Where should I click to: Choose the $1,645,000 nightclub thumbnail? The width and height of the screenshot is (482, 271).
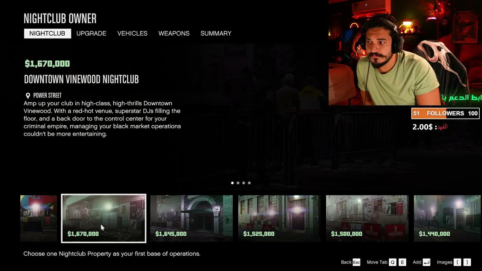(x=191, y=218)
